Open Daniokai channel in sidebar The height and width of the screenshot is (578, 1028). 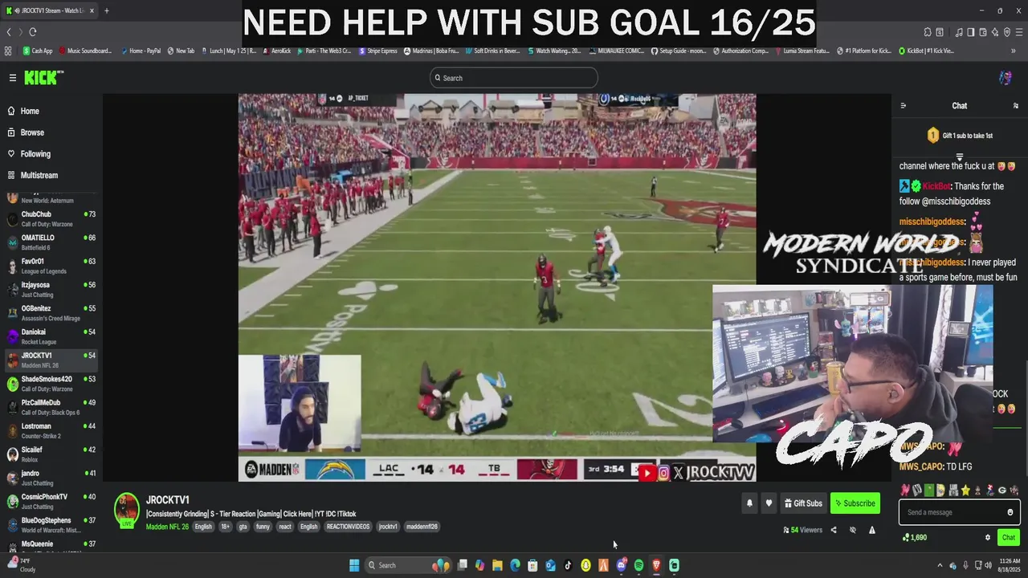[51, 336]
